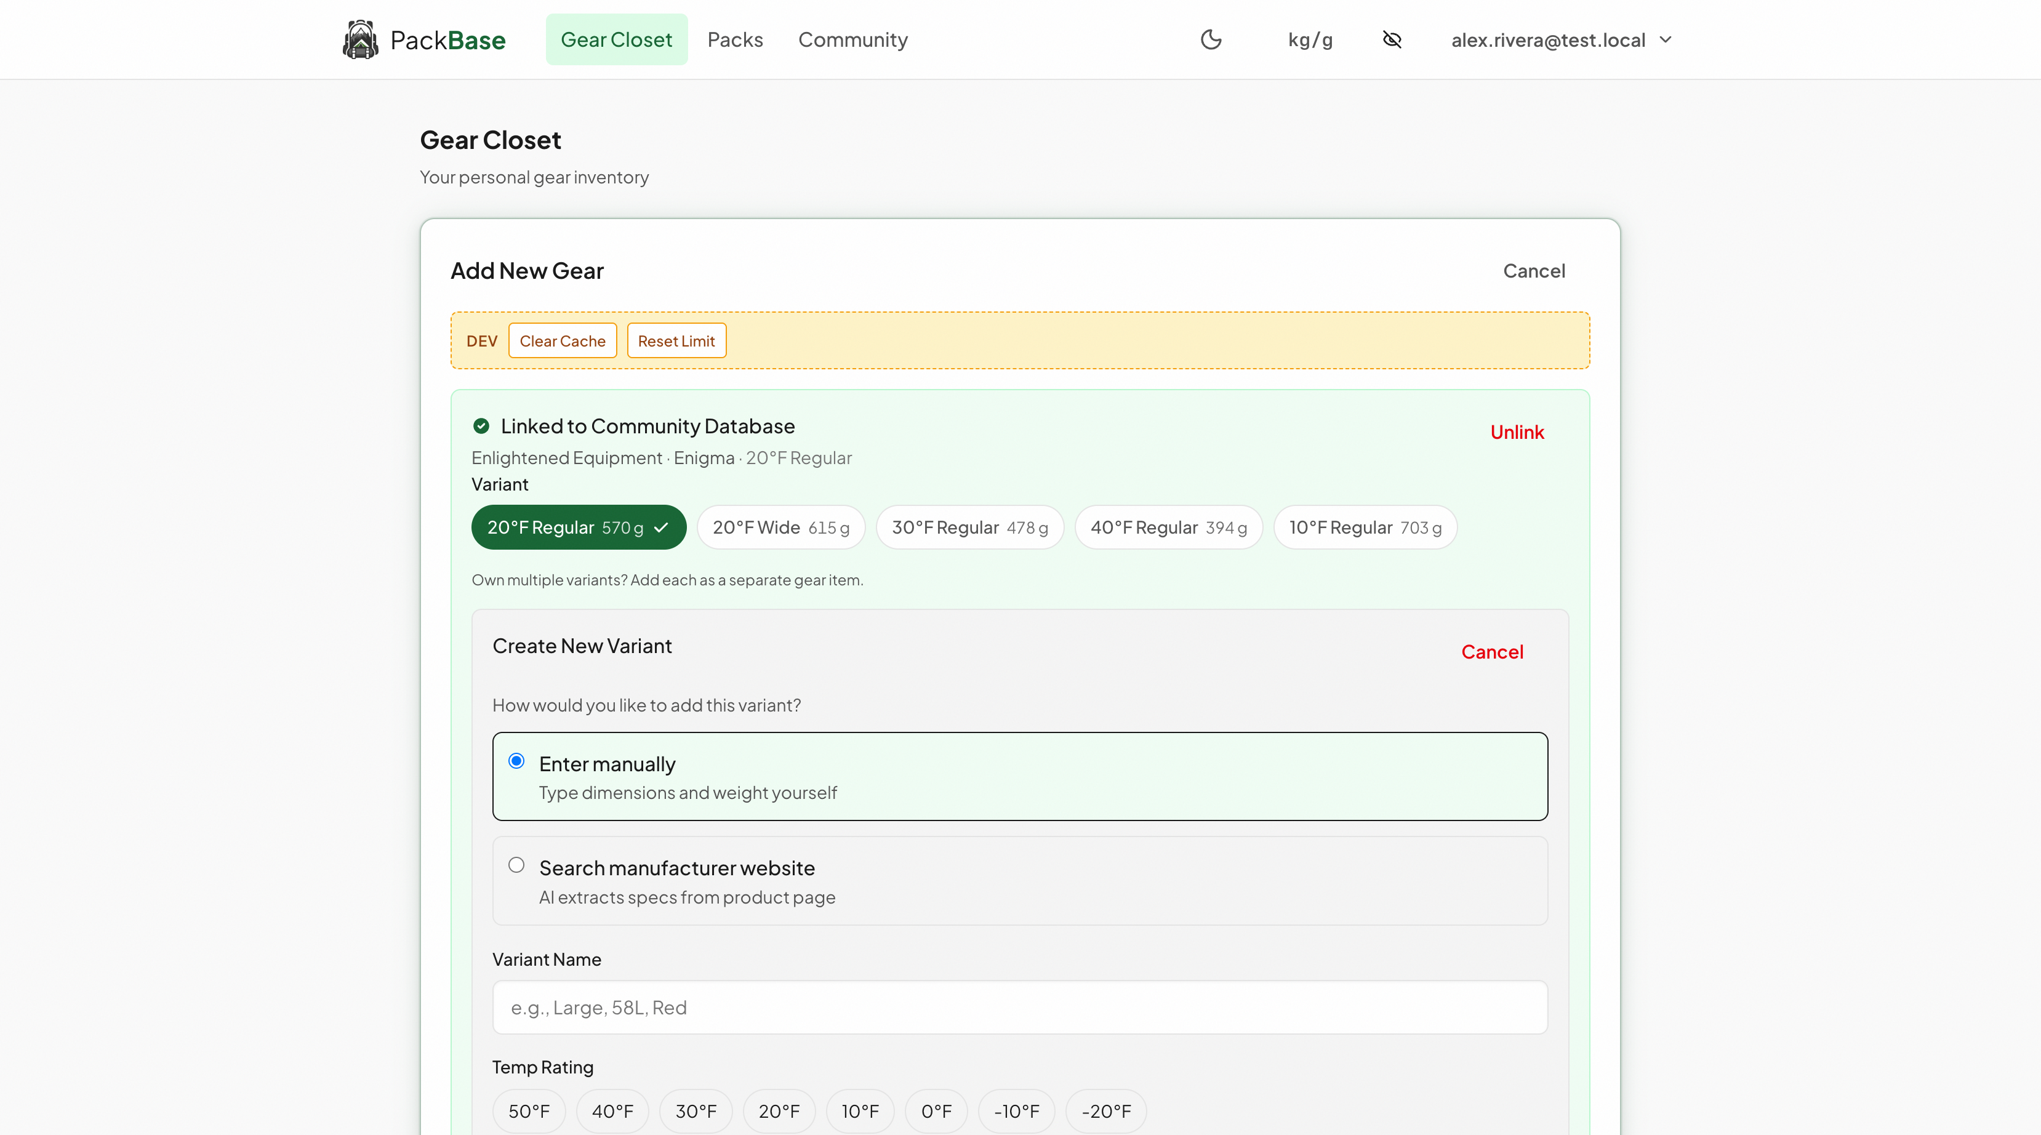Choose 20°F temp rating
The width and height of the screenshot is (2041, 1135).
click(779, 1111)
